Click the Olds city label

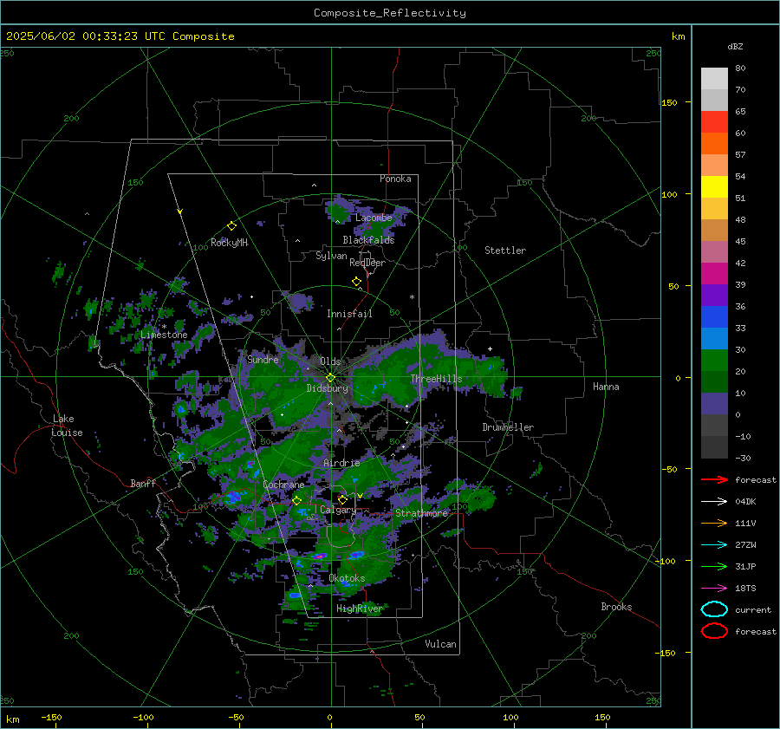330,361
